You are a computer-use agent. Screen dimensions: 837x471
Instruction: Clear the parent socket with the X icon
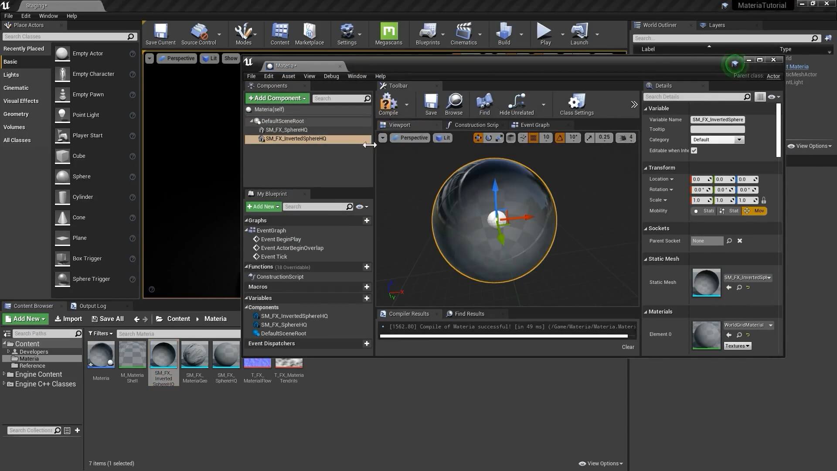click(x=740, y=241)
